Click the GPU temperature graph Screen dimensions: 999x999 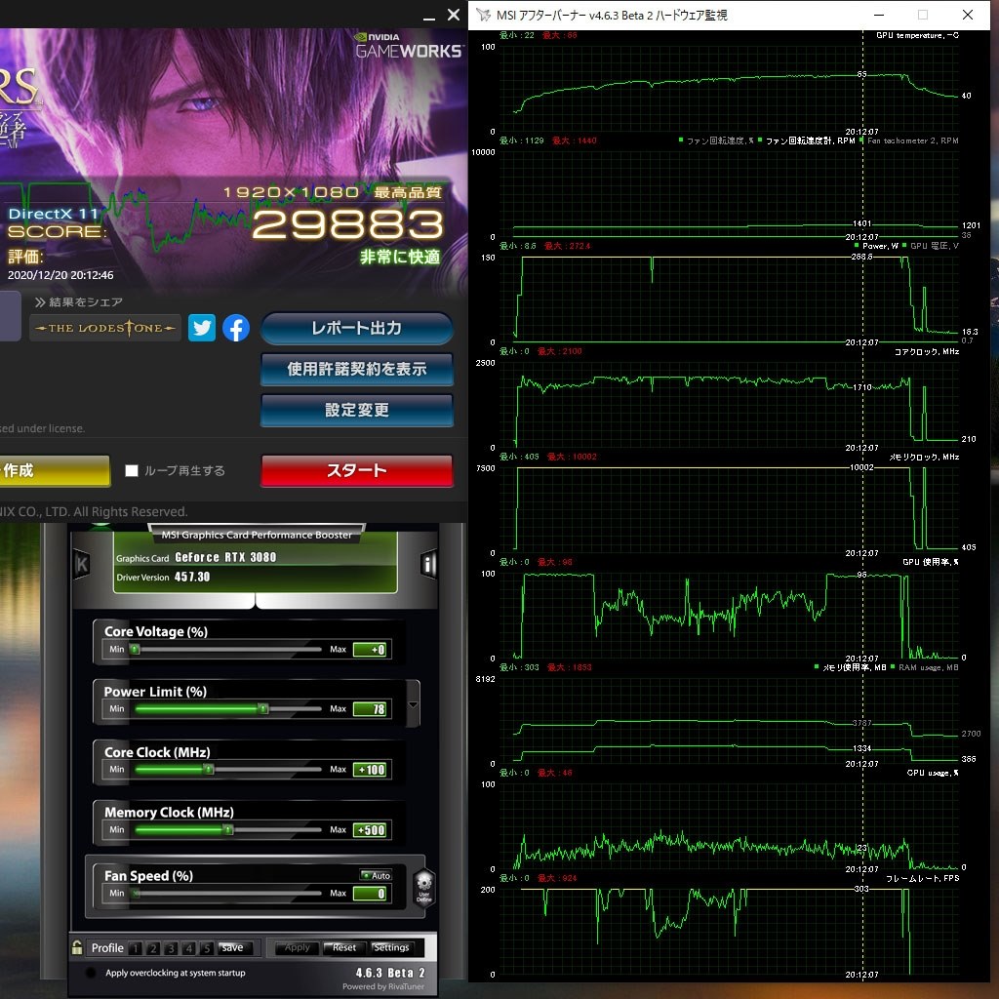[x=728, y=89]
